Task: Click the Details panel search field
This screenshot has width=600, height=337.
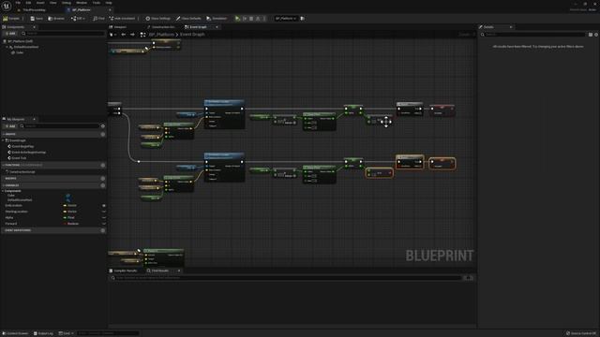Action: pyautogui.click(x=532, y=35)
